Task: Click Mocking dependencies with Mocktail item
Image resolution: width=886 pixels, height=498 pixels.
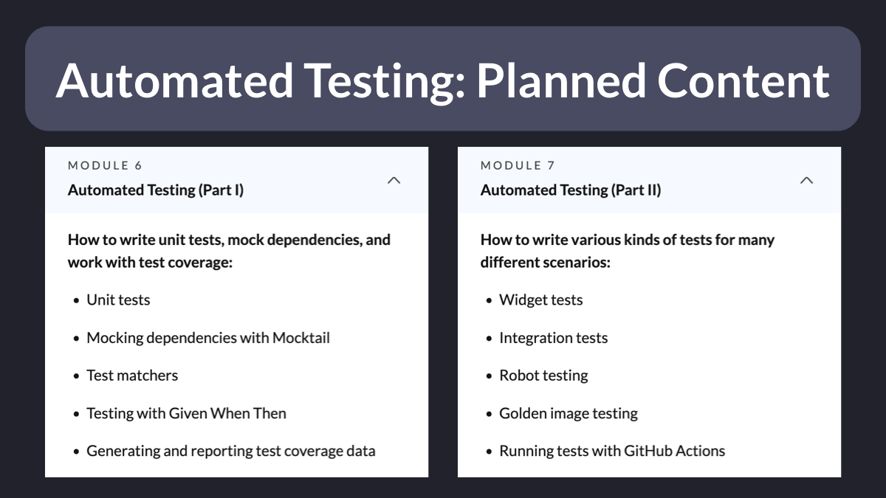Action: coord(208,338)
